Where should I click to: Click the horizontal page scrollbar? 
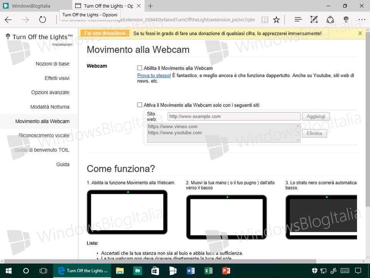coord(160,261)
